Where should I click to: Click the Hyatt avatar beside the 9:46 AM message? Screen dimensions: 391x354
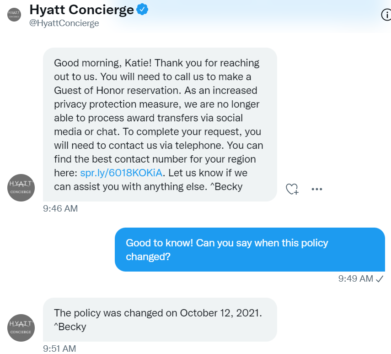(x=21, y=188)
